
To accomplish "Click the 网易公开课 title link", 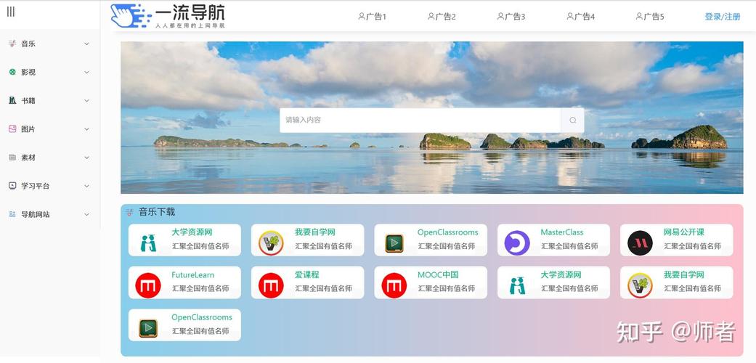I will pos(683,232).
